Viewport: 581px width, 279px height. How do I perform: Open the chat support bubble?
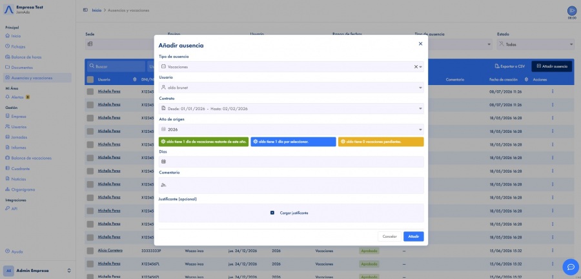pyautogui.click(x=571, y=267)
